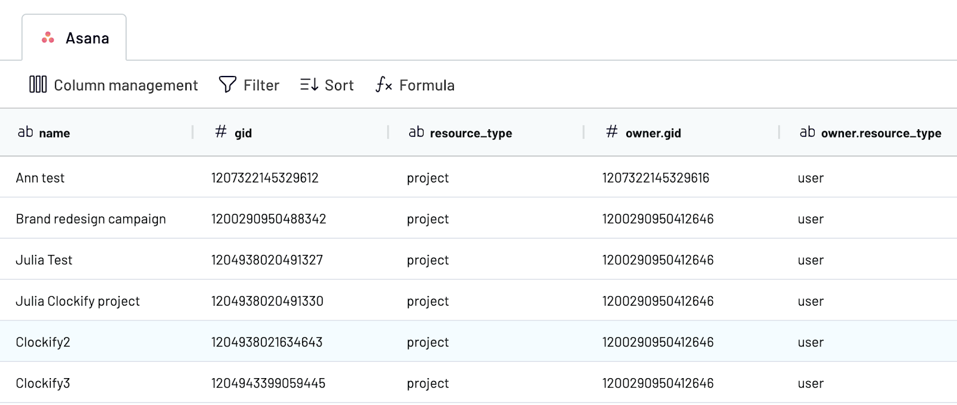
Task: Open the Filter options
Action: pos(261,85)
